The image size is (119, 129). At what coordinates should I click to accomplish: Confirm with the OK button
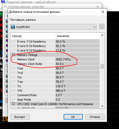coord(73,117)
